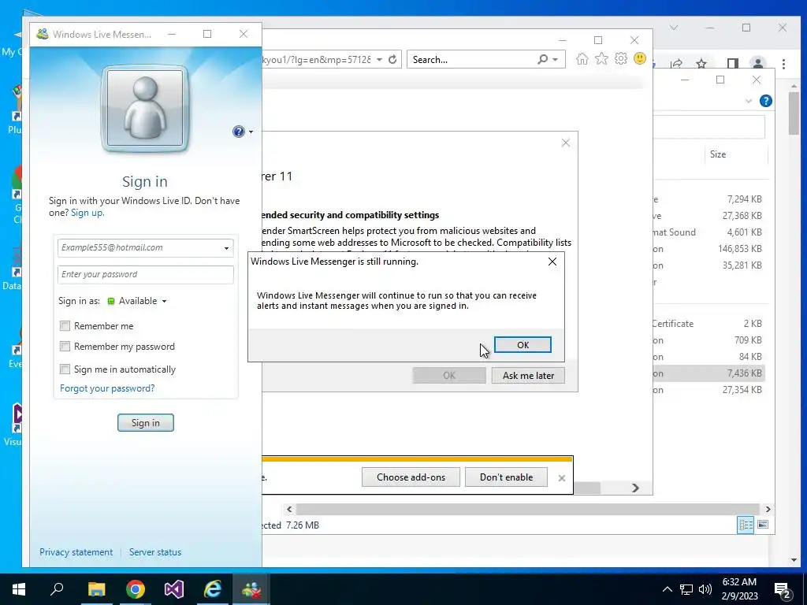Click Chrome tab search chevron
This screenshot has height=605, width=807.
(x=674, y=28)
